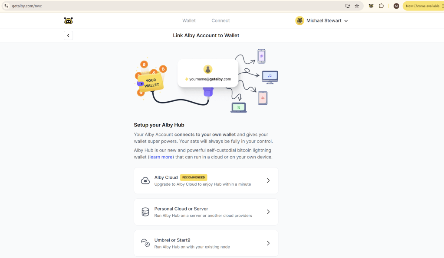Switch to the Connect tab
This screenshot has height=258, width=444.
tap(220, 21)
